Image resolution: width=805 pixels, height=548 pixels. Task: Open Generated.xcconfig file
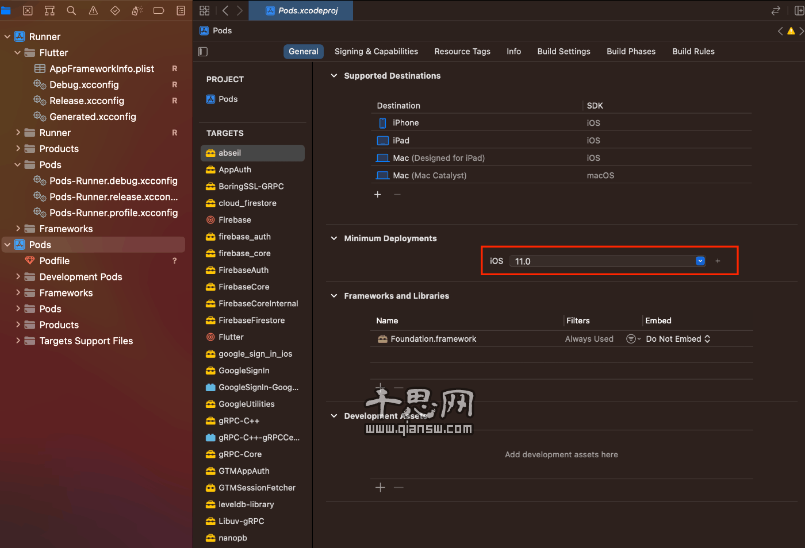point(93,117)
